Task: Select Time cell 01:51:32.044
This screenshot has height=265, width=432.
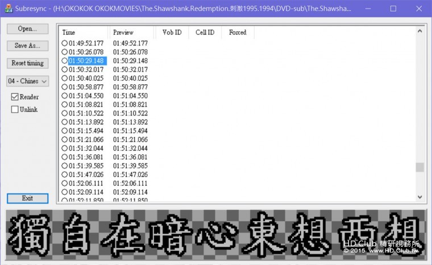Action: pyautogui.click(x=86, y=148)
